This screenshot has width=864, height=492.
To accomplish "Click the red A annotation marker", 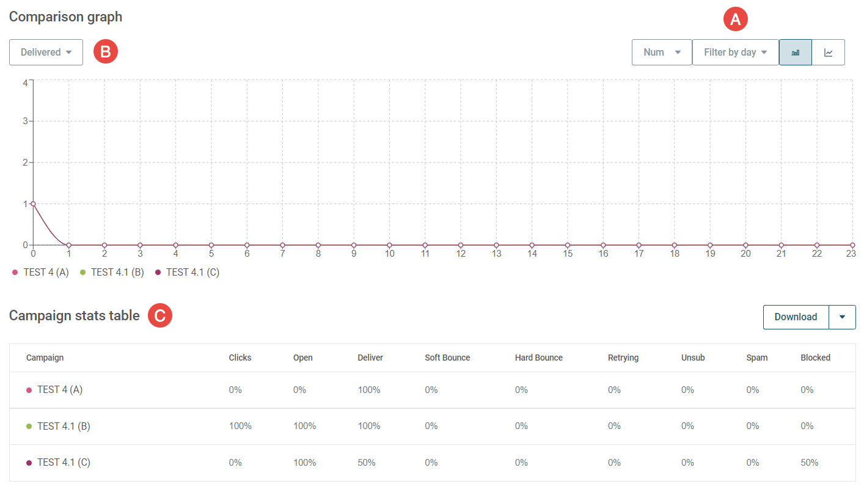I will coord(736,19).
